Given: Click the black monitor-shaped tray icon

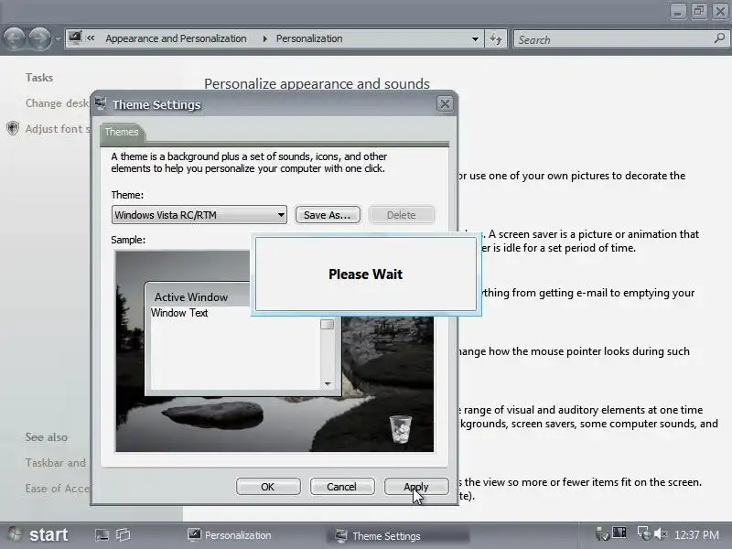Looking at the screenshot, I should coord(619,533).
